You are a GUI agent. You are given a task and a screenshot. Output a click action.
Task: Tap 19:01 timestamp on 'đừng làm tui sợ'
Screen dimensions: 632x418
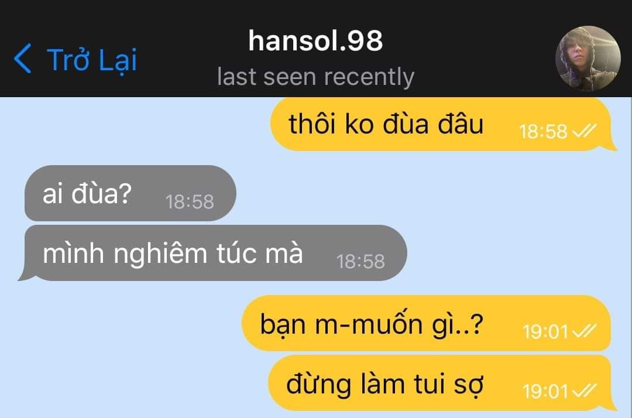[545, 392]
